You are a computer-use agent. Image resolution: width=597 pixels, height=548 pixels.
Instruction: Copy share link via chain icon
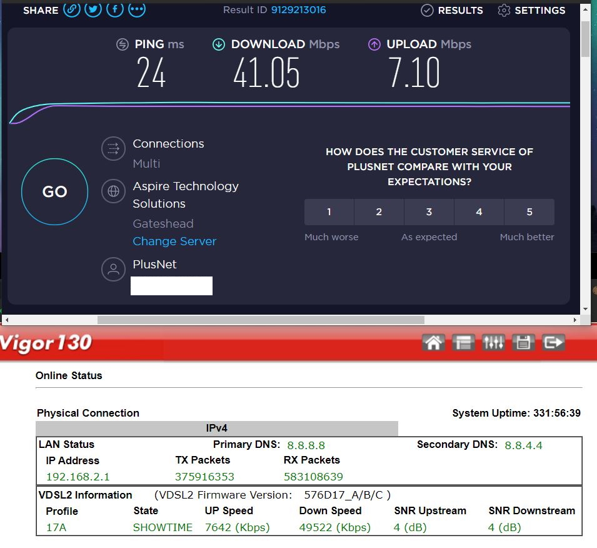tap(72, 9)
